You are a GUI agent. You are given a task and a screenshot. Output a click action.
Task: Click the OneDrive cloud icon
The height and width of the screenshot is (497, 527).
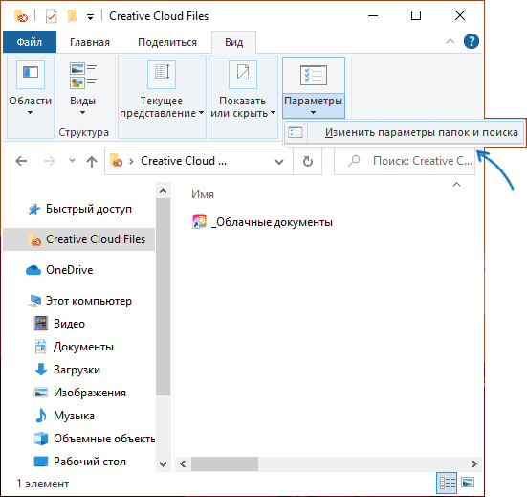(x=33, y=270)
